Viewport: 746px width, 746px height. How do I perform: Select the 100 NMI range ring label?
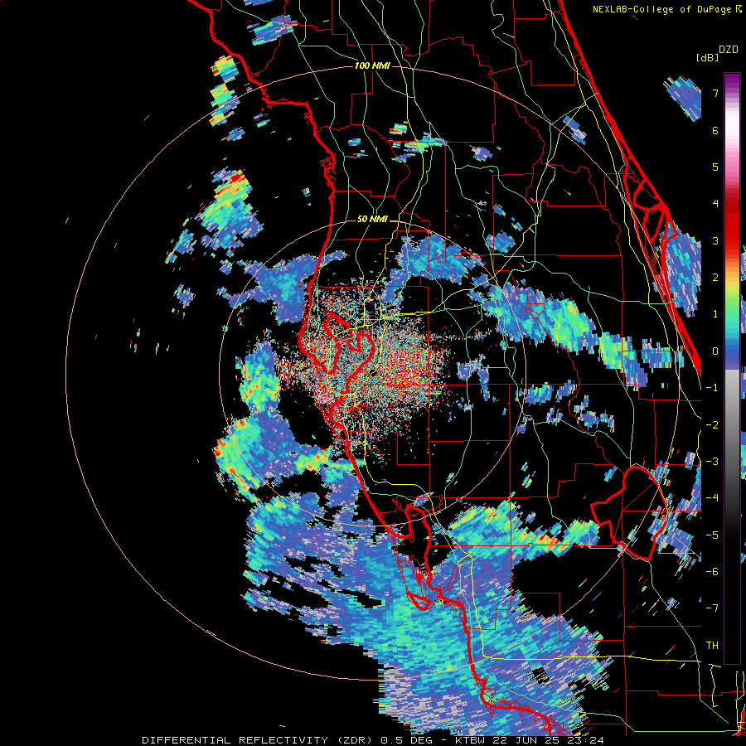(x=372, y=65)
